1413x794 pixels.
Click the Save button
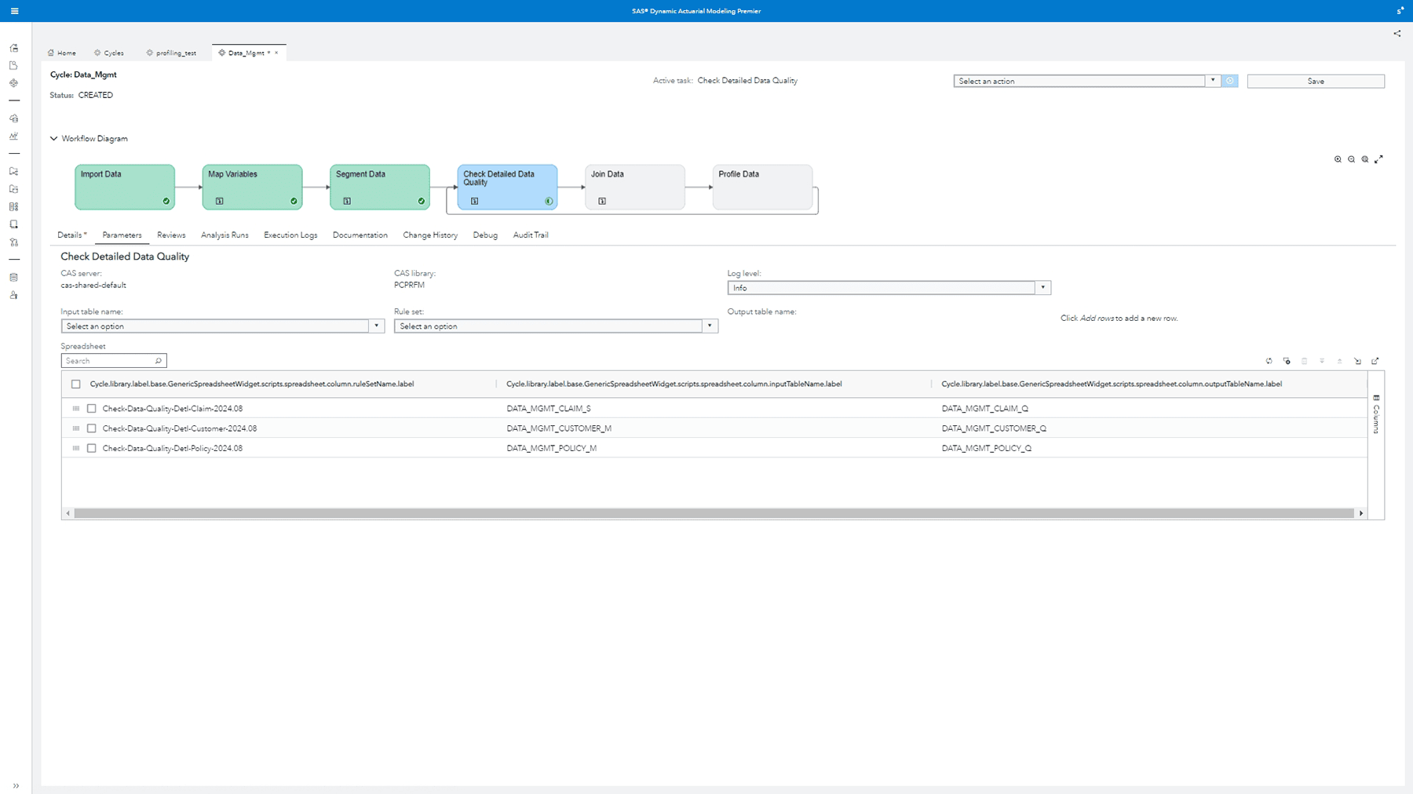[x=1316, y=81]
